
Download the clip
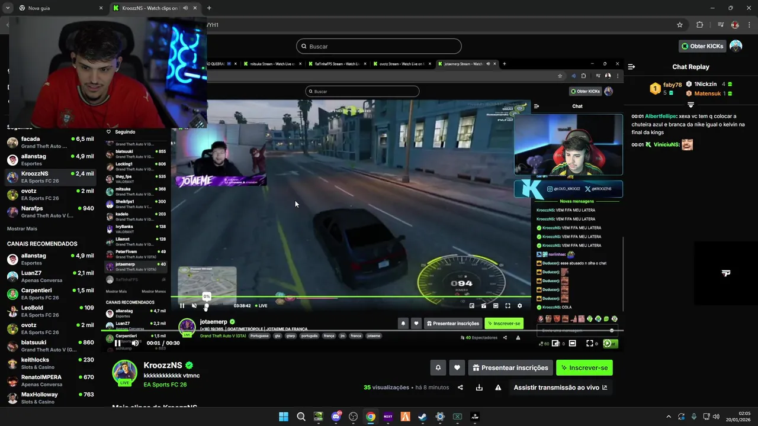[x=479, y=388]
